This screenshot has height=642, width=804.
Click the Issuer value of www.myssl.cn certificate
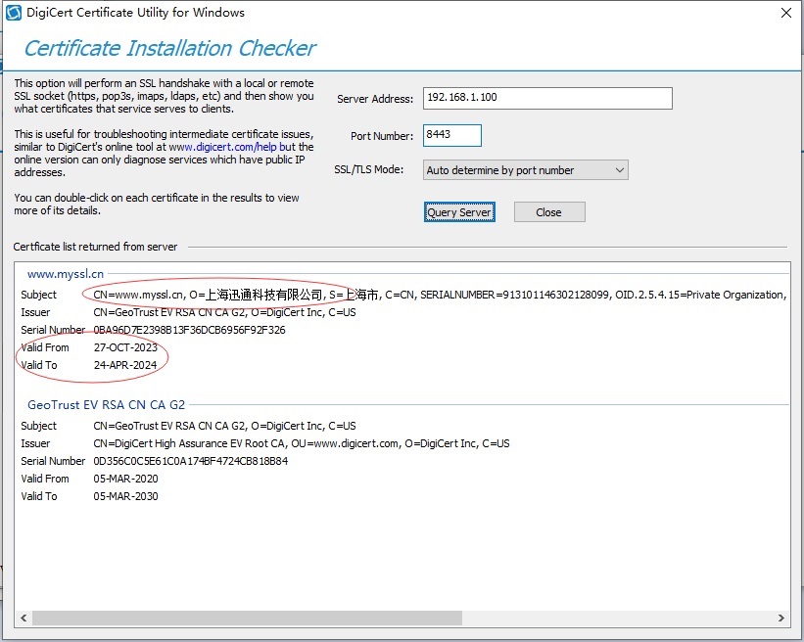(x=224, y=312)
